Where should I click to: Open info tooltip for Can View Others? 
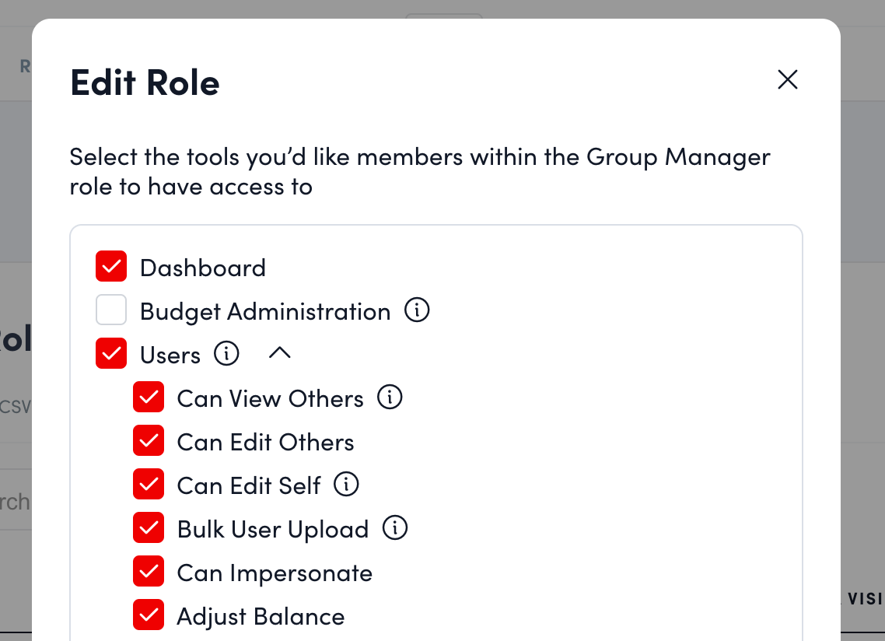390,397
